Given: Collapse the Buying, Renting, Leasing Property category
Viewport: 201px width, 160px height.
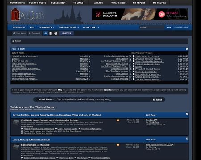Looking at the screenshot, I should 187,114.
